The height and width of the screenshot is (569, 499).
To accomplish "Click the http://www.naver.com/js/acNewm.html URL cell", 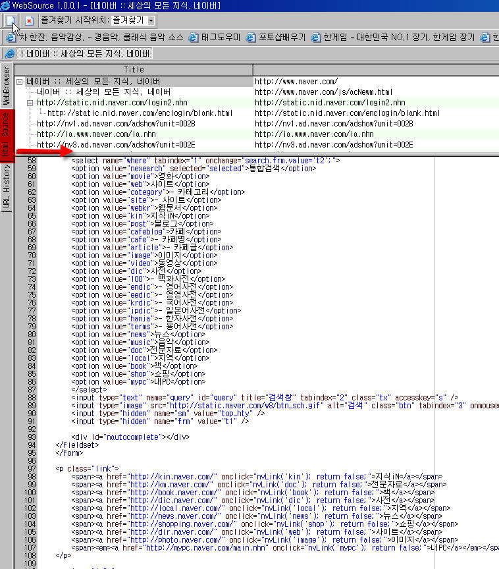I will click(x=323, y=92).
